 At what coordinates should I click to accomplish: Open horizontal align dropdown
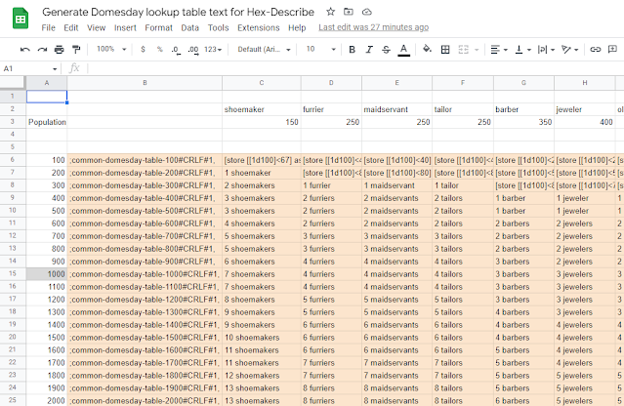point(499,50)
